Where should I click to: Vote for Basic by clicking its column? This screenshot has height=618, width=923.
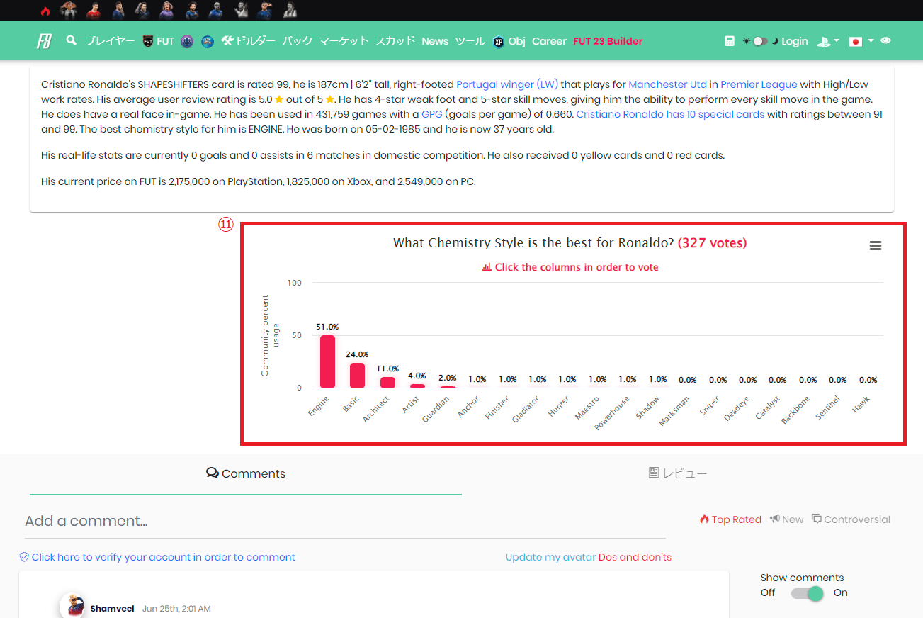pyautogui.click(x=357, y=375)
